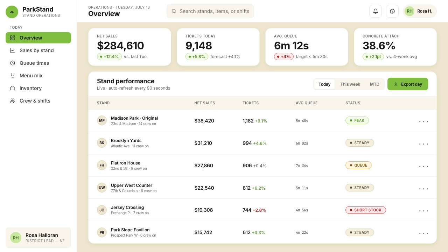Open more options for Upper West Counter row
Screen dimensions: 448x252
coord(423,188)
